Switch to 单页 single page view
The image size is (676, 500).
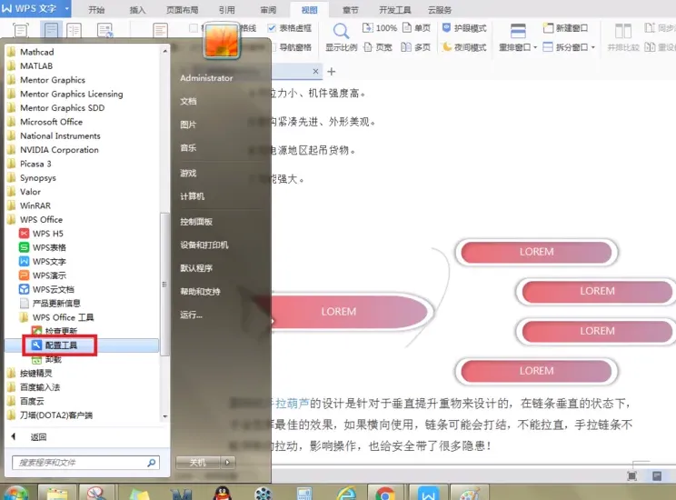(416, 28)
